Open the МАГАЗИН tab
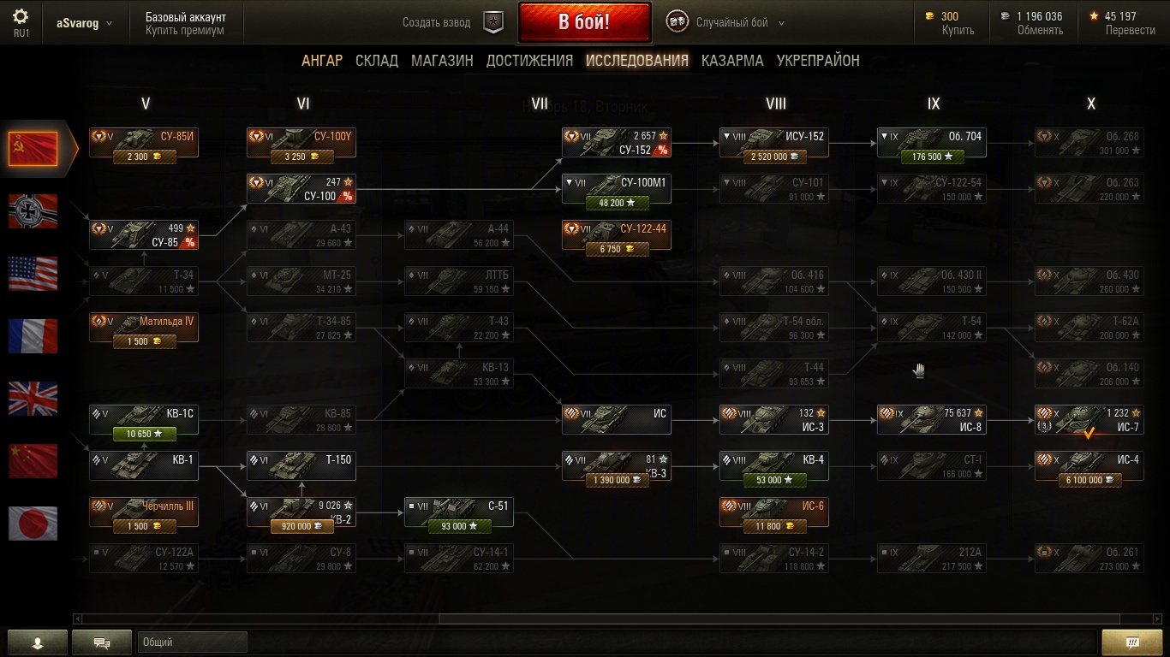 (442, 61)
